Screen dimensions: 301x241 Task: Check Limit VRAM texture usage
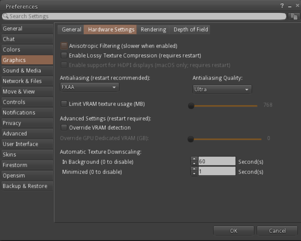pos(64,104)
